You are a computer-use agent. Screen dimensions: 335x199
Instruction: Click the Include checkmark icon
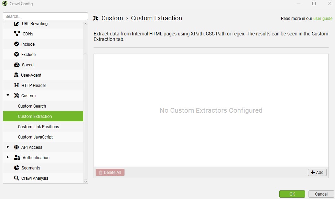coord(16,44)
